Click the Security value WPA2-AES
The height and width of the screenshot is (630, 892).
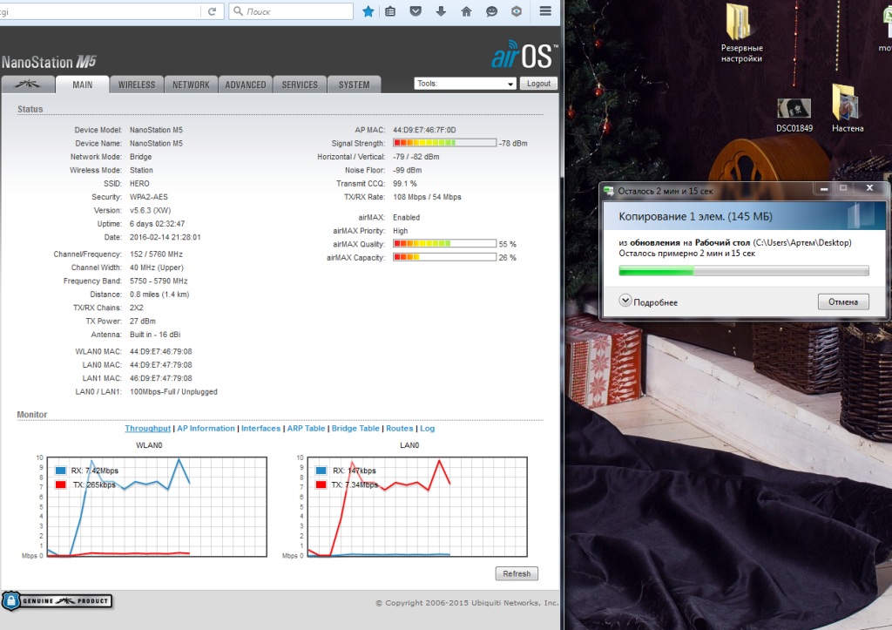click(x=149, y=197)
